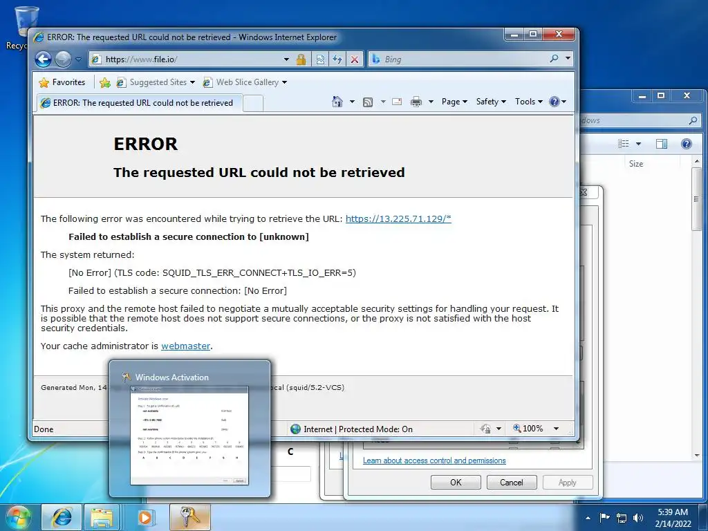
Task: Expand the zoom level dropdown arrow
Action: tap(557, 429)
